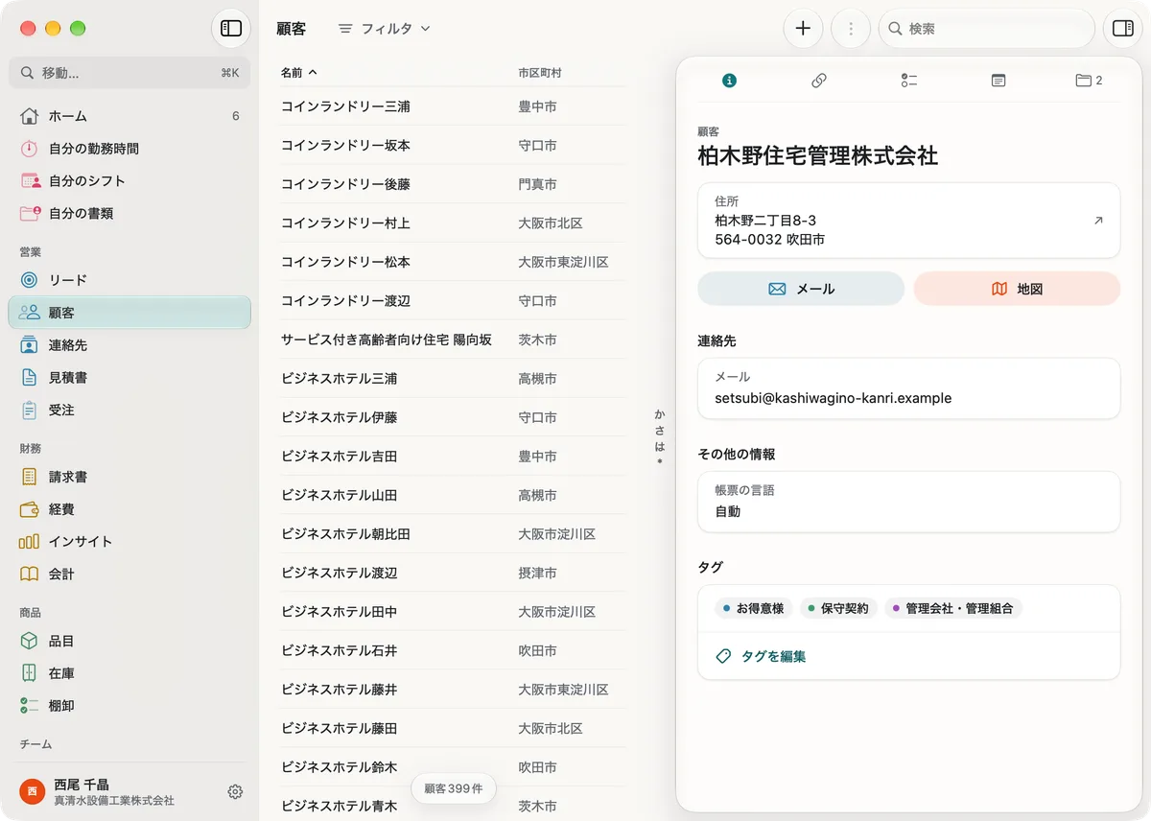Open 受注 in the sidebar
Image resolution: width=1151 pixels, height=821 pixels.
point(129,410)
